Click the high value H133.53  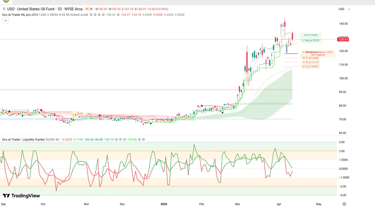[114, 9]
